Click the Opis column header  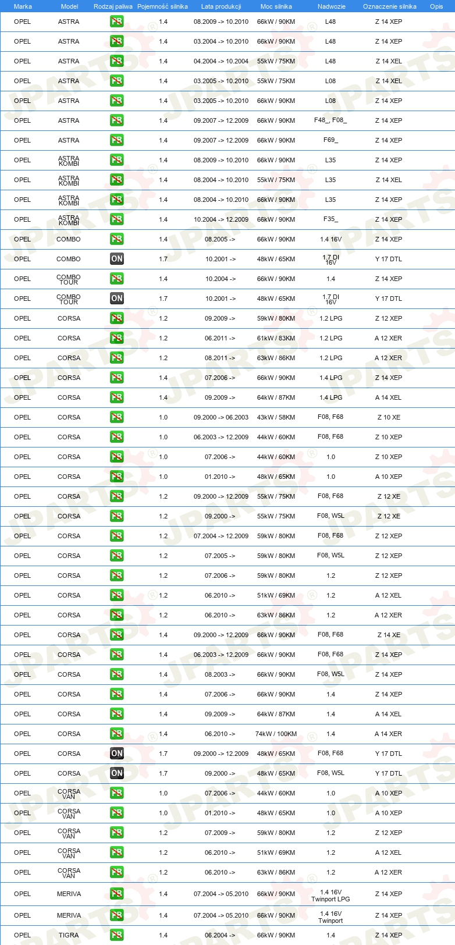pos(436,6)
